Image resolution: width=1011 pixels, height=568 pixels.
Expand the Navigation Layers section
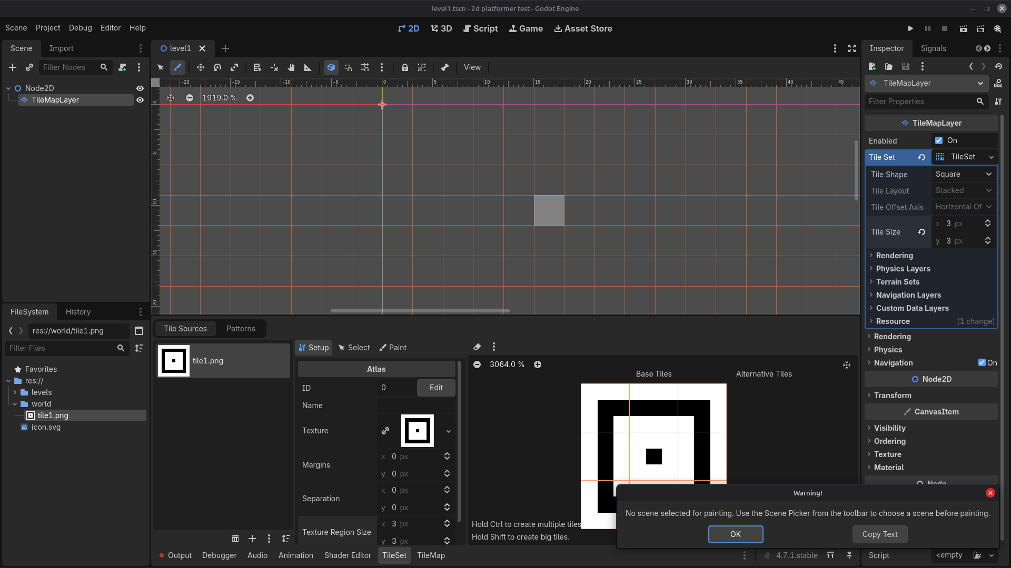point(908,295)
